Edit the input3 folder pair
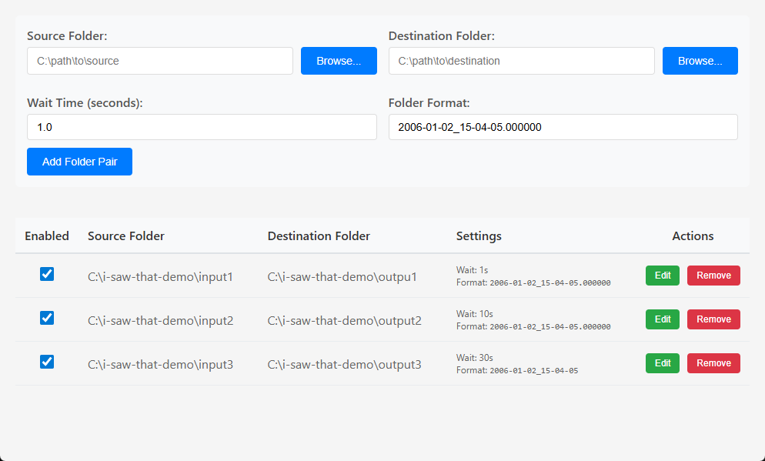Viewport: 765px width, 461px height. pos(662,363)
